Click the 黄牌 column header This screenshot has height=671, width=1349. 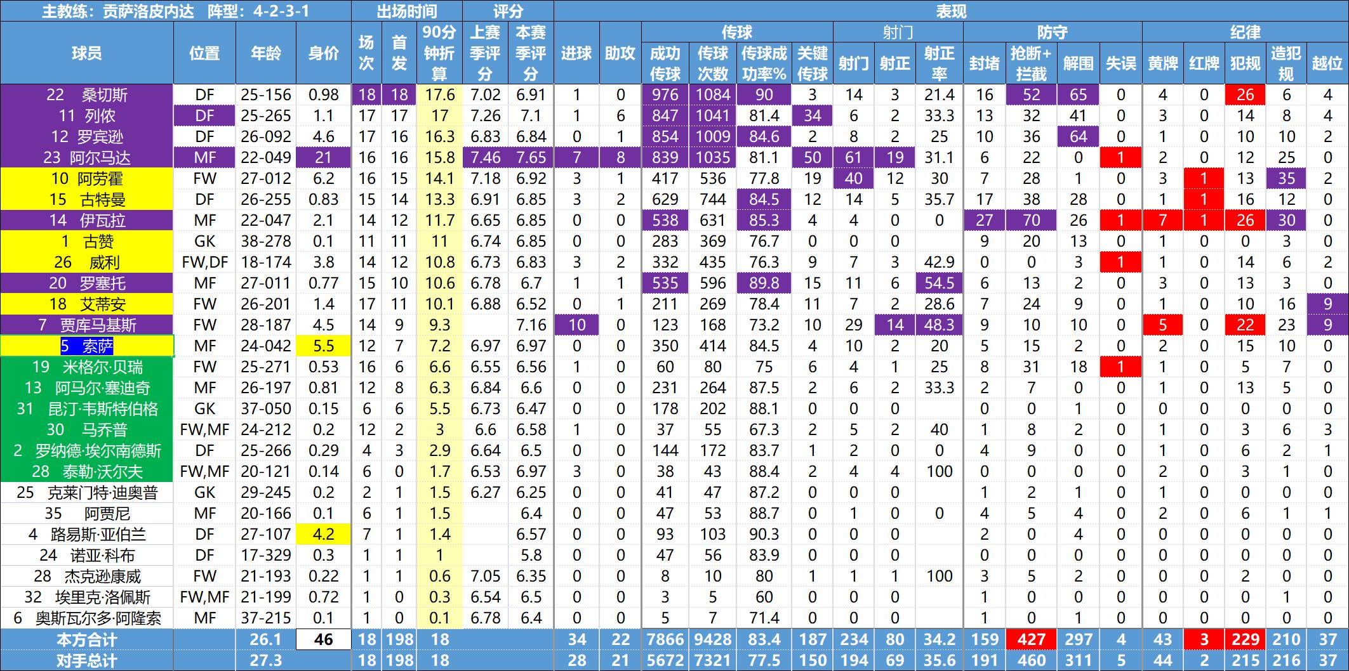click(1163, 63)
